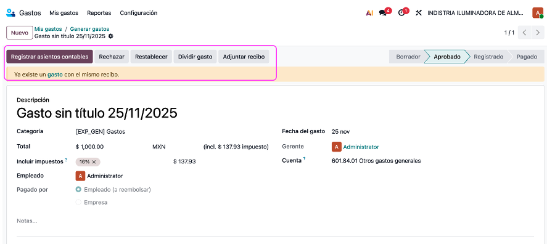Select Empleado (a reembolsar) radio option

click(78, 190)
